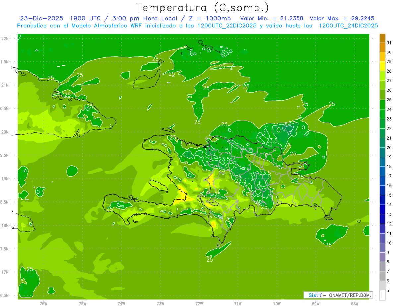Screen dimensions: 398x308
Task: Click the legend swatch between 27 and 28
Action: click(x=382, y=76)
